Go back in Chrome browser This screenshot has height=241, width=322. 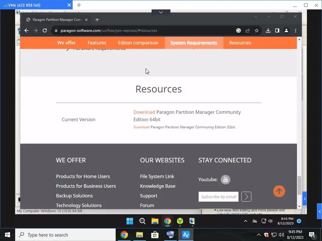pyautogui.click(x=26, y=30)
